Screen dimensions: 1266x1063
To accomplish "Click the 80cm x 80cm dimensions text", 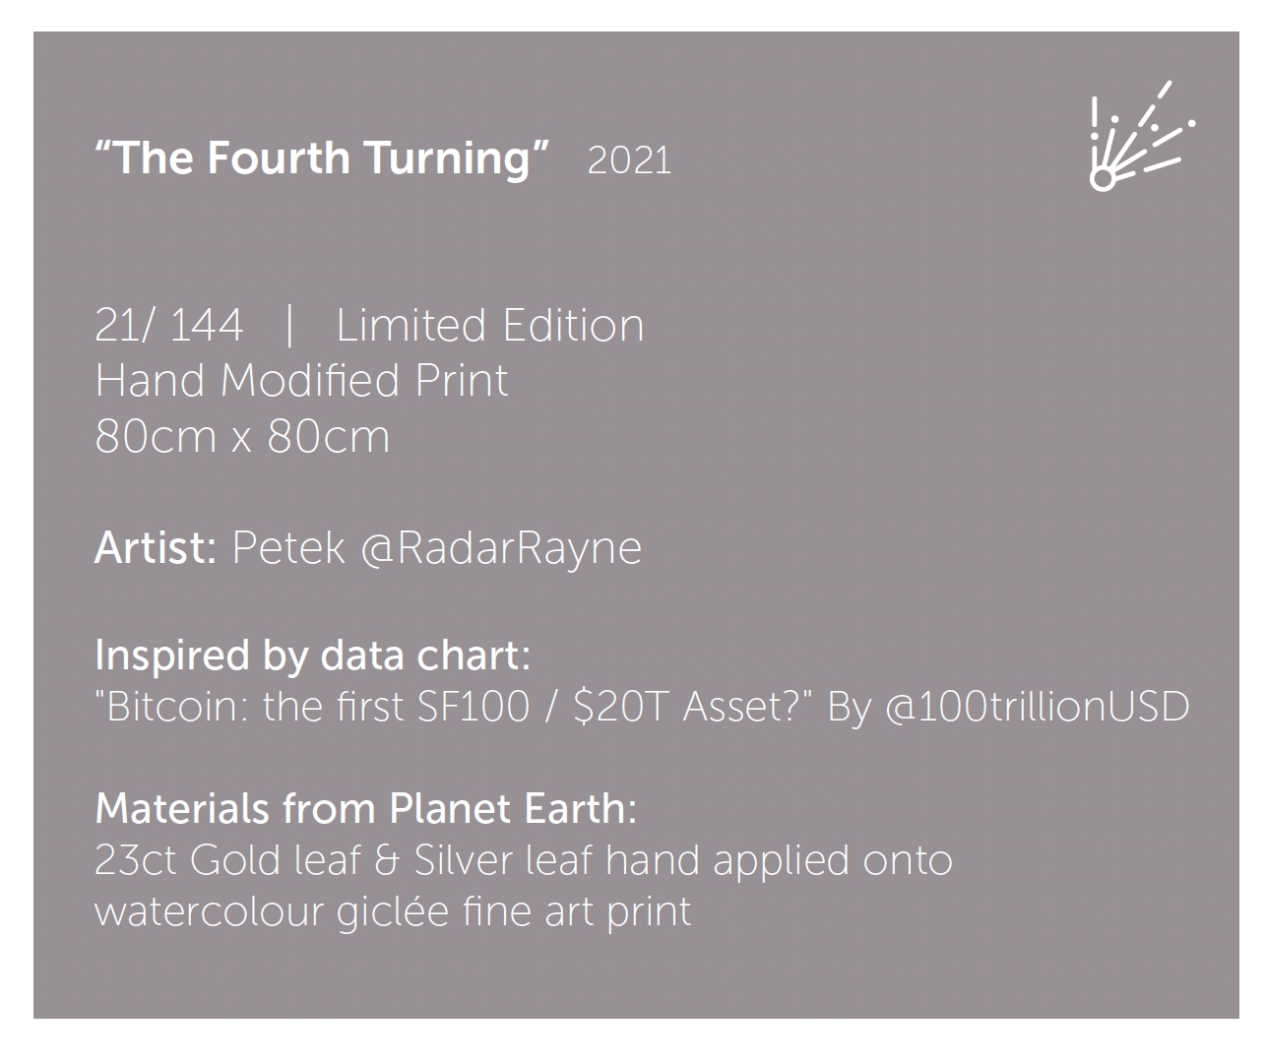I will click(242, 436).
